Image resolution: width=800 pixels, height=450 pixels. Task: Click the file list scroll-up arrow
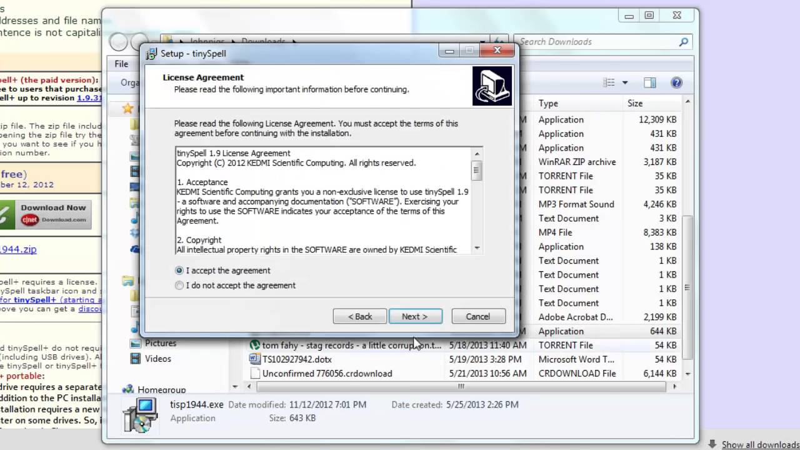click(x=687, y=101)
